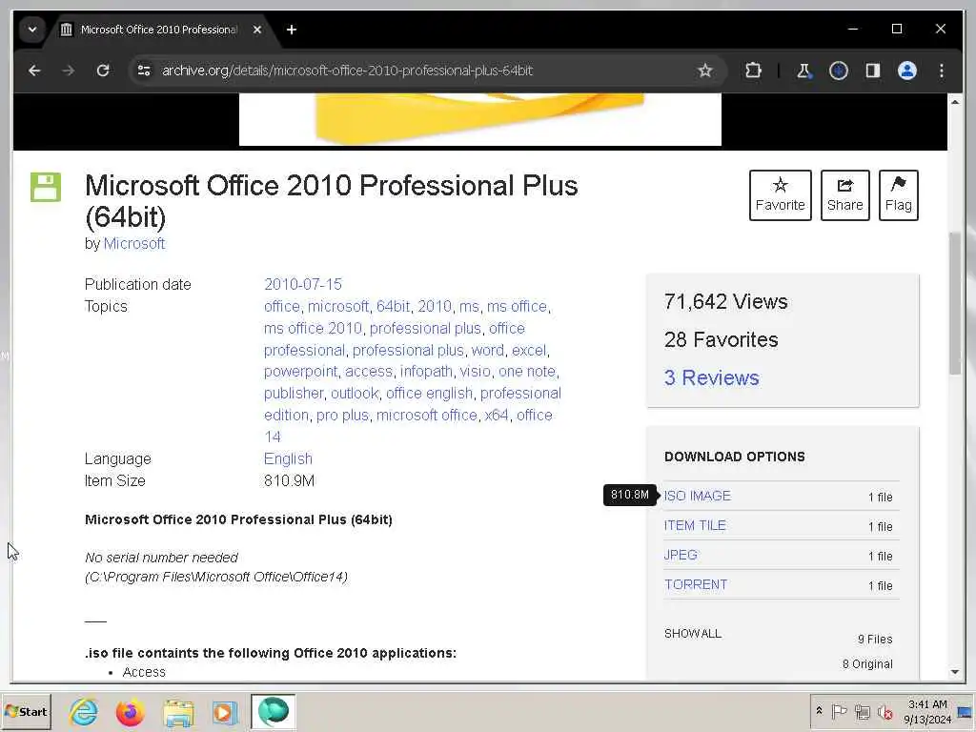Launch Firefox from the taskbar
This screenshot has width=976, height=732.
[x=130, y=711]
